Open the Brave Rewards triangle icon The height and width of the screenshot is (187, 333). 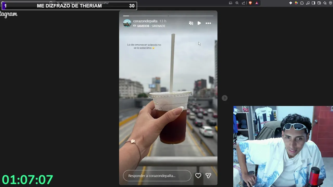pos(257,3)
